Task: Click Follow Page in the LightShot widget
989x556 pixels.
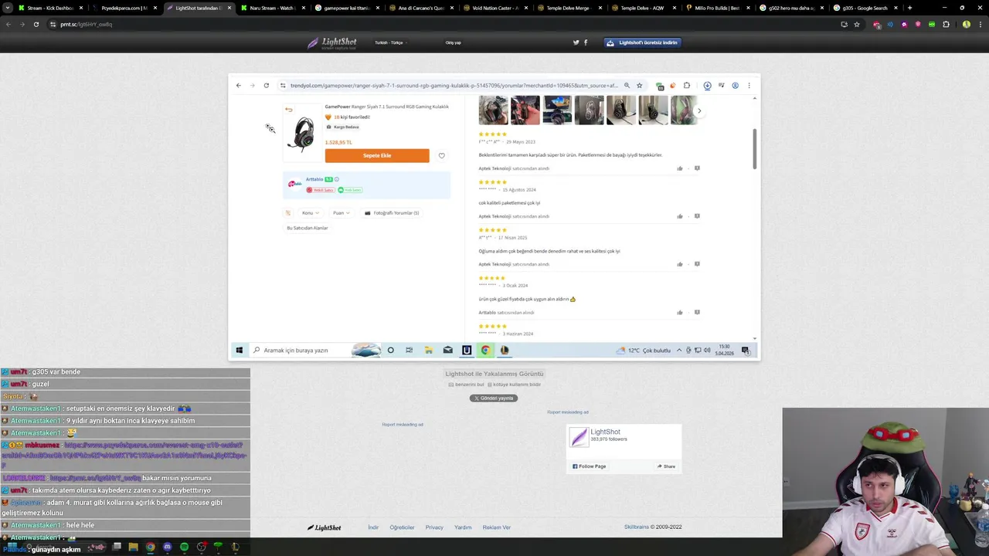Action: click(x=589, y=466)
